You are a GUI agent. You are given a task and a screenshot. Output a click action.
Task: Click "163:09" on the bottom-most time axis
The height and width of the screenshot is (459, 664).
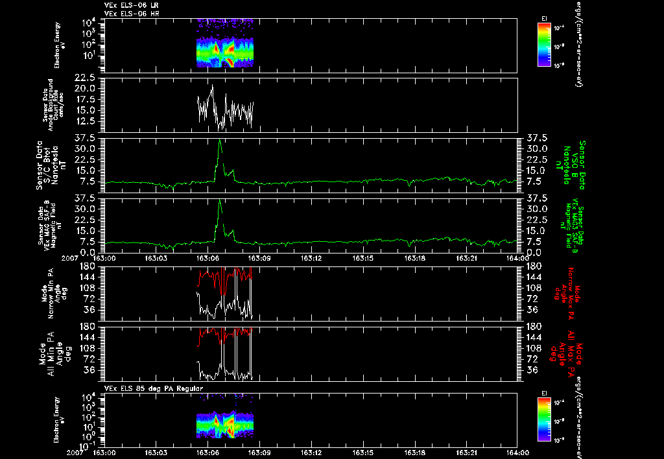point(259,453)
